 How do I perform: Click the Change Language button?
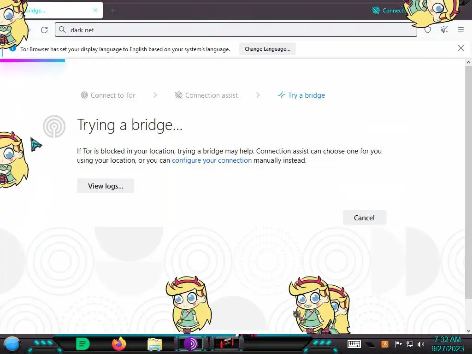tap(267, 49)
